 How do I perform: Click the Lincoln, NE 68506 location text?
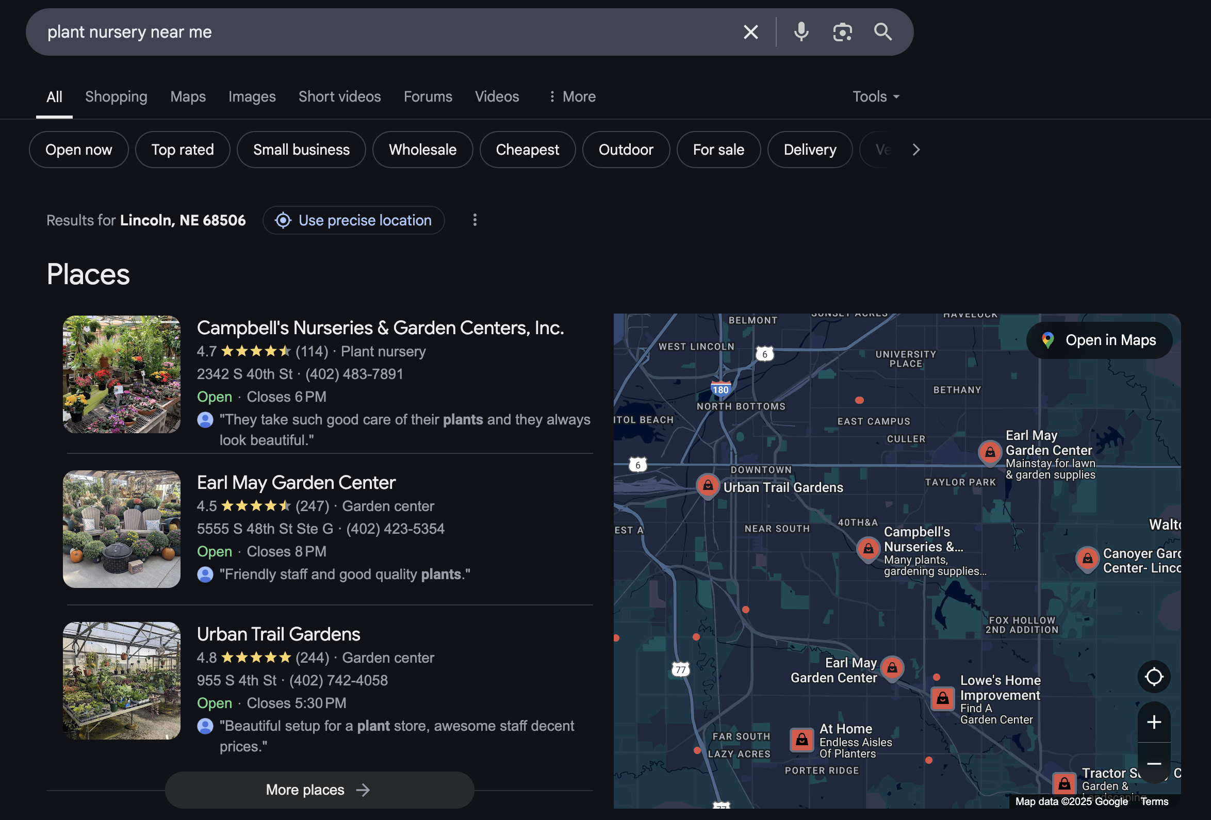[183, 220]
